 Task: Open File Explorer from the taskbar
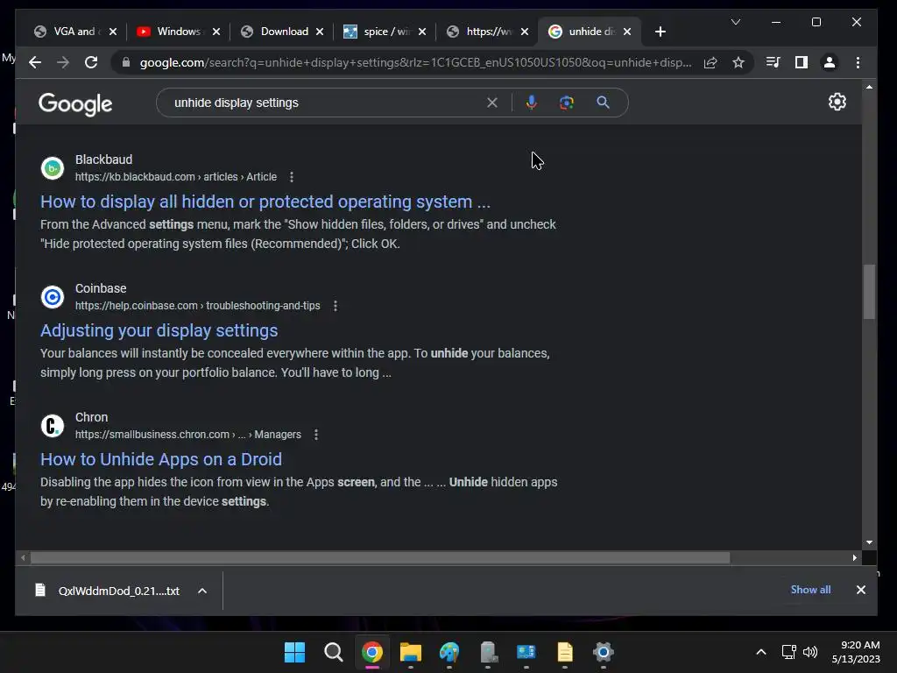(x=410, y=652)
